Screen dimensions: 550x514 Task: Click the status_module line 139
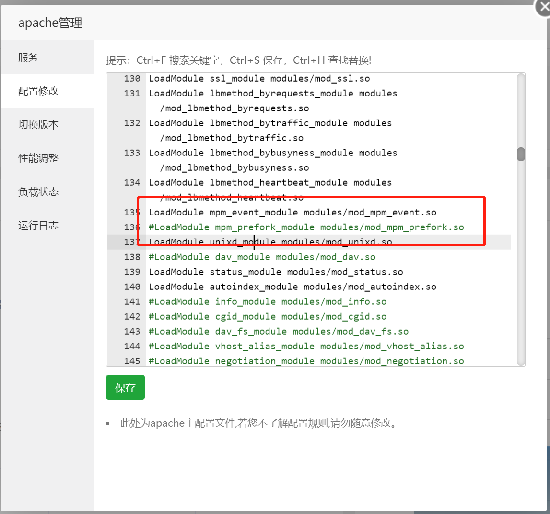pyautogui.click(x=276, y=272)
